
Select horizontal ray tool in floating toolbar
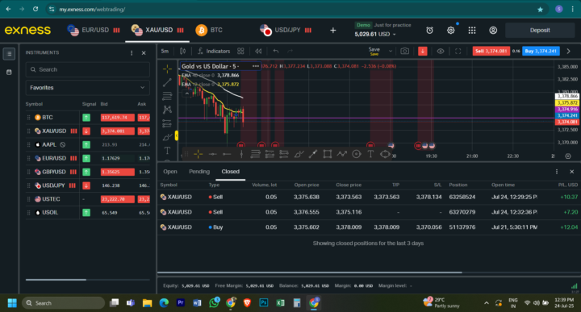click(x=227, y=154)
